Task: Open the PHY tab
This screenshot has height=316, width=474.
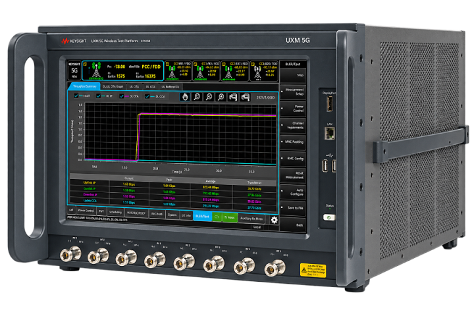Action: [x=101, y=211]
